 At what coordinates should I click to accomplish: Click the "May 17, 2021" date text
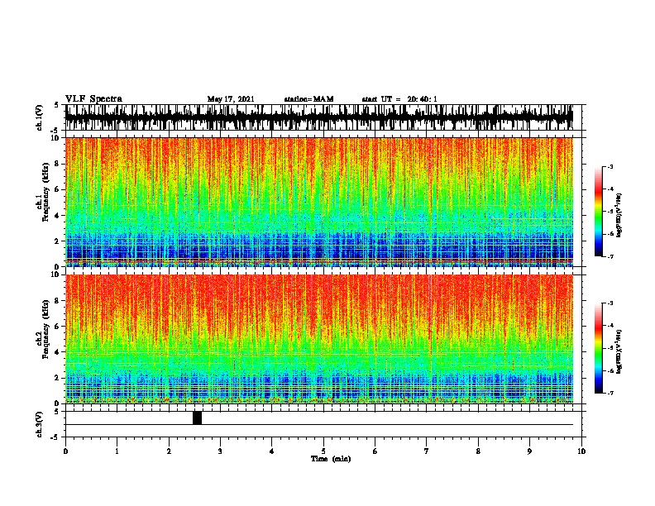tap(231, 99)
